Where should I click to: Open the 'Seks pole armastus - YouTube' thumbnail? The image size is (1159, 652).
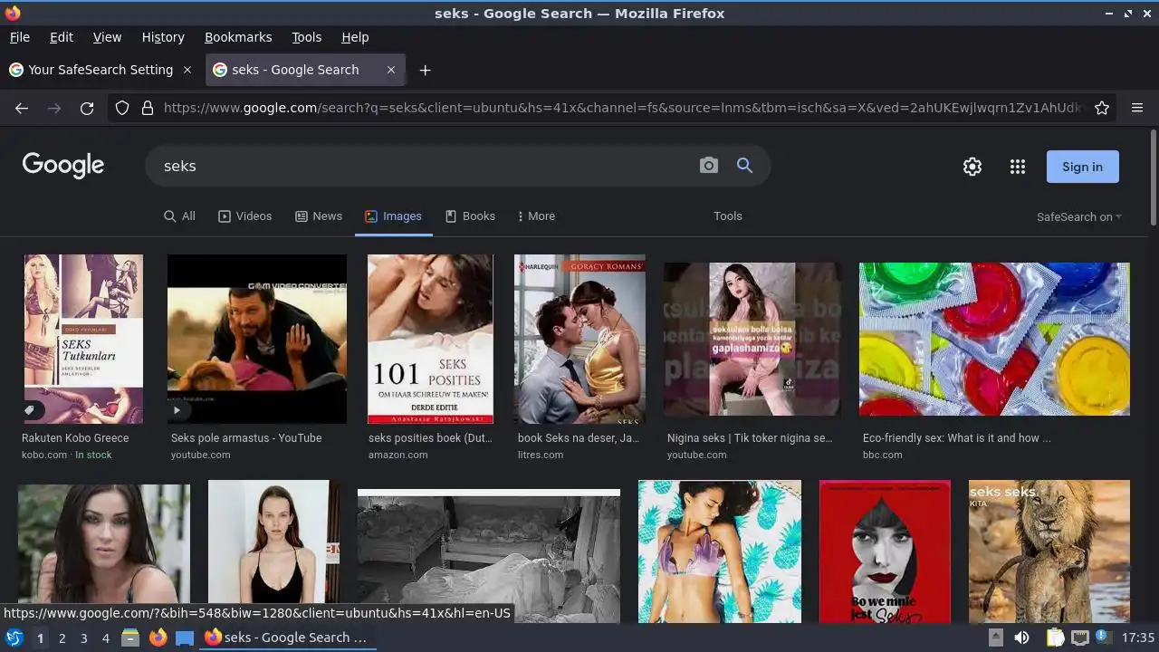(x=257, y=339)
